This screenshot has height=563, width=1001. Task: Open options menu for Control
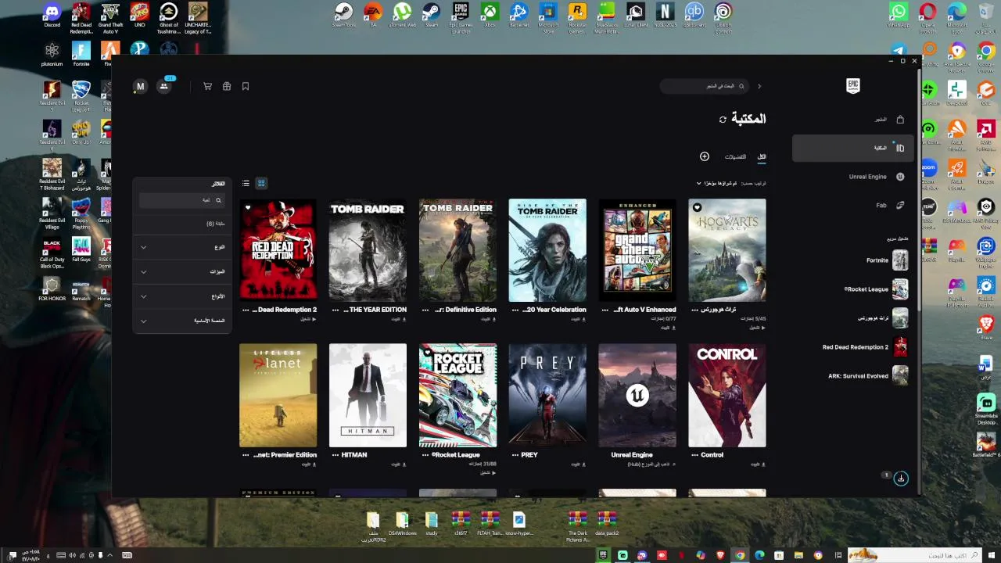[695, 454]
